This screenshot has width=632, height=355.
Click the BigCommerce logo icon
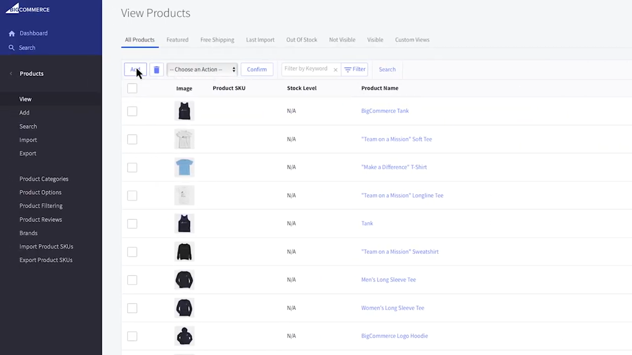(x=12, y=9)
